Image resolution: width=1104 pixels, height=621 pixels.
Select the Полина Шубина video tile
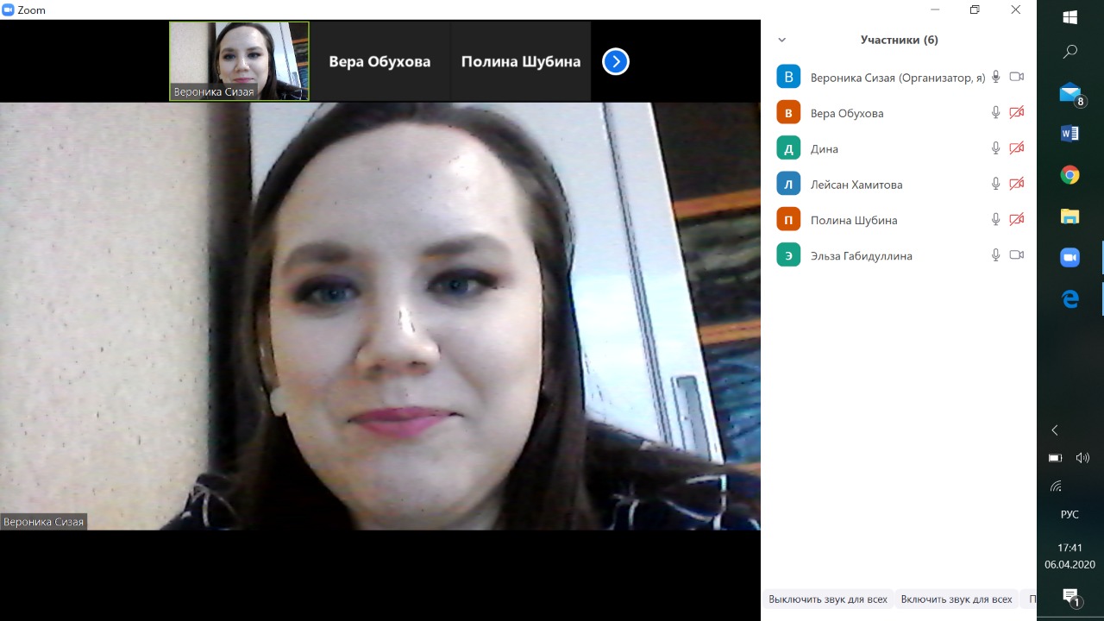pos(520,61)
